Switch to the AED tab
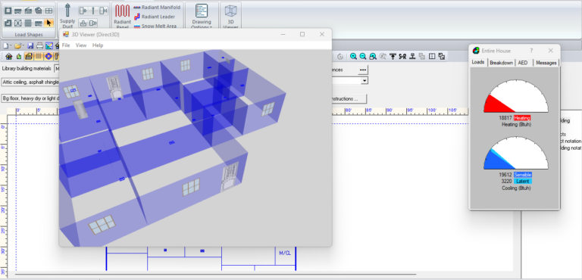582x280 pixels. 523,63
